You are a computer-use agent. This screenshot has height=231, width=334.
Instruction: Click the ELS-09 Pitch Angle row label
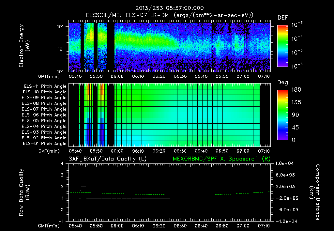[x=44, y=98]
